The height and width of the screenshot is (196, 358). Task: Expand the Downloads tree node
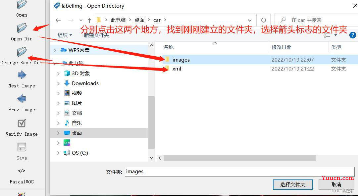pos(58,83)
